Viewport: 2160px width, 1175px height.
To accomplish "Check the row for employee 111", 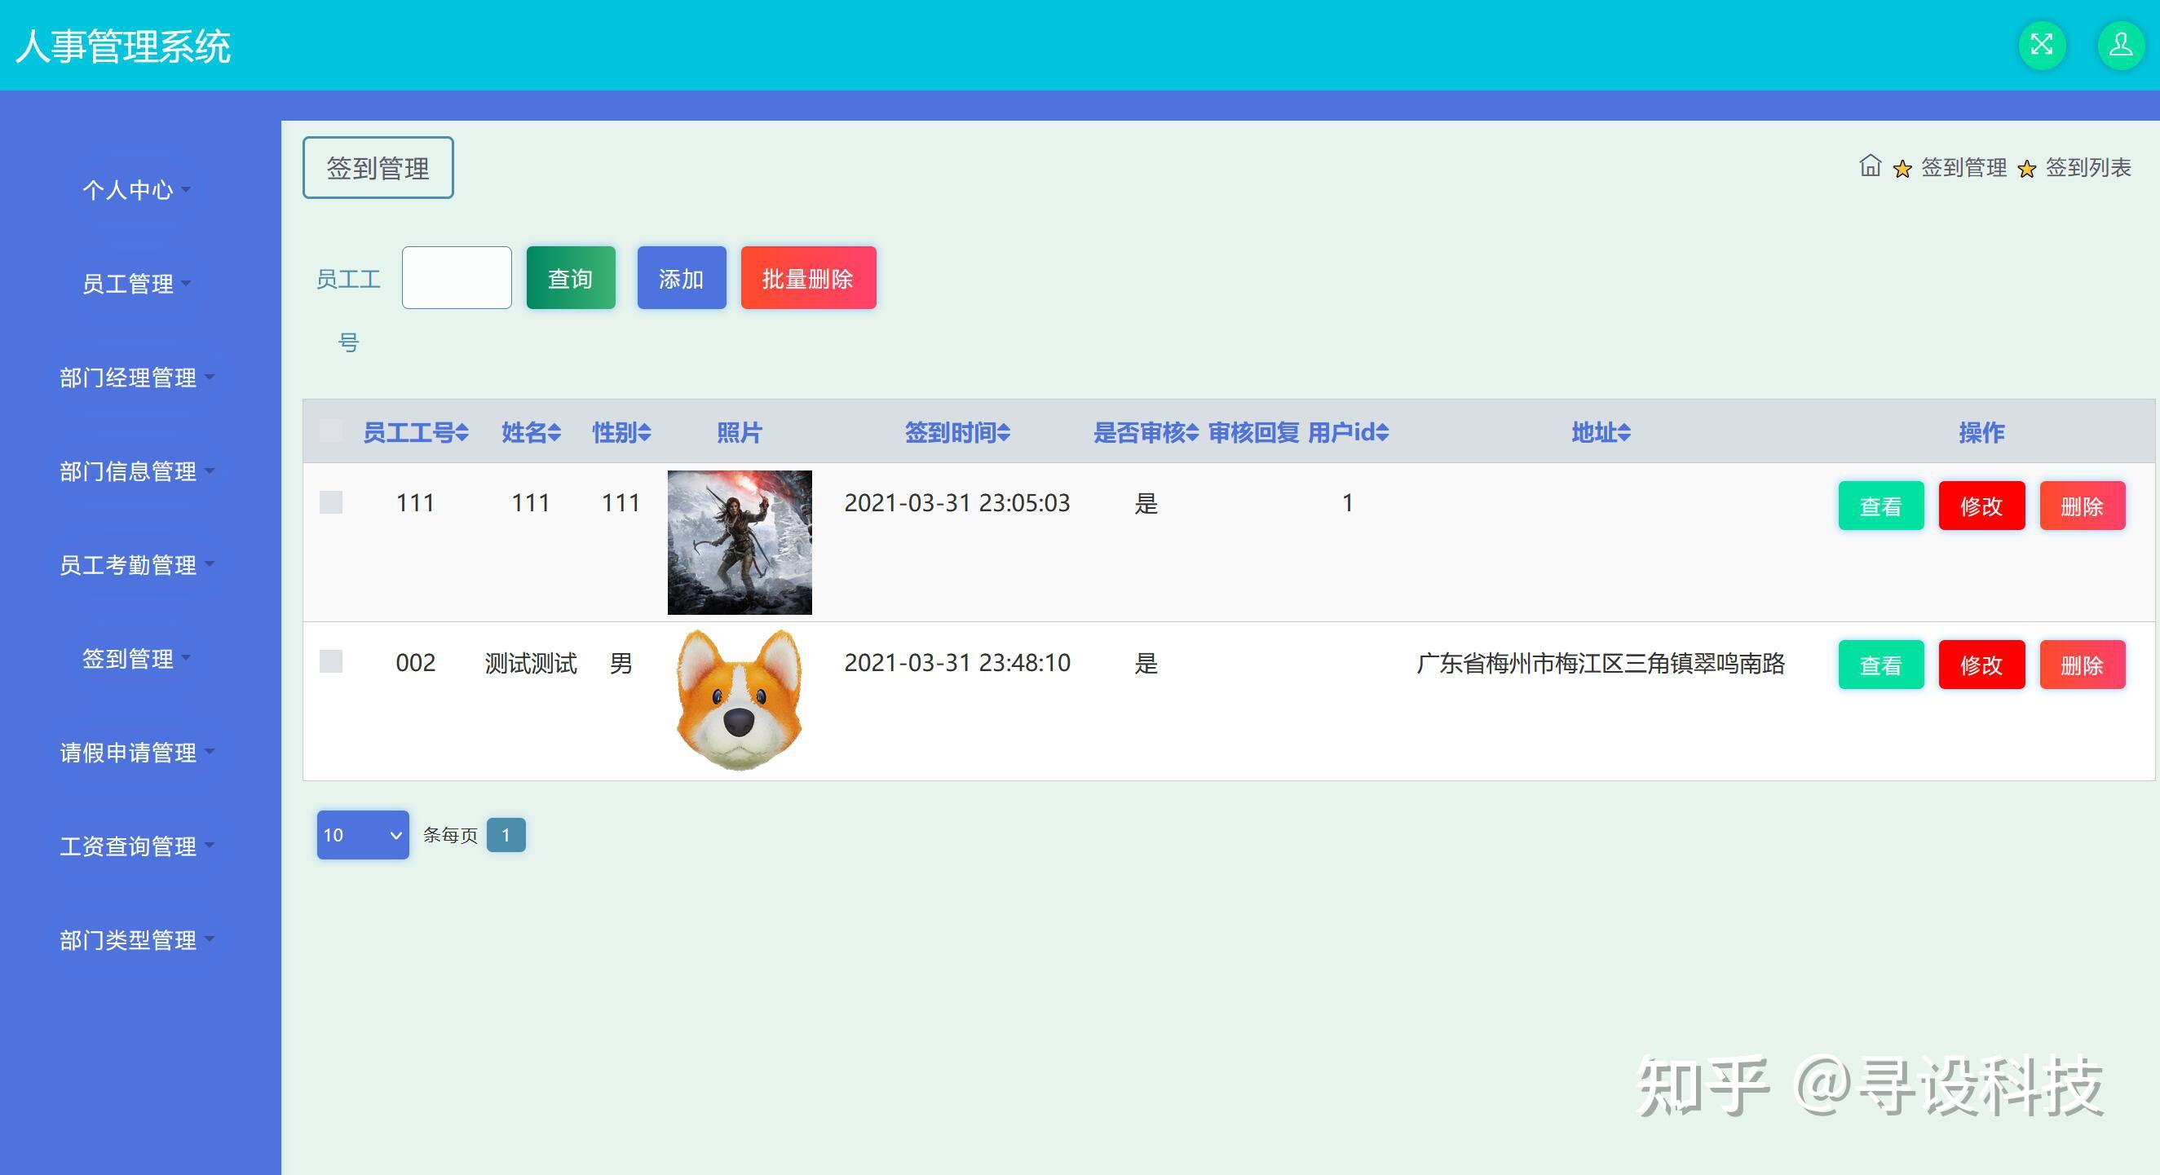I will (331, 502).
